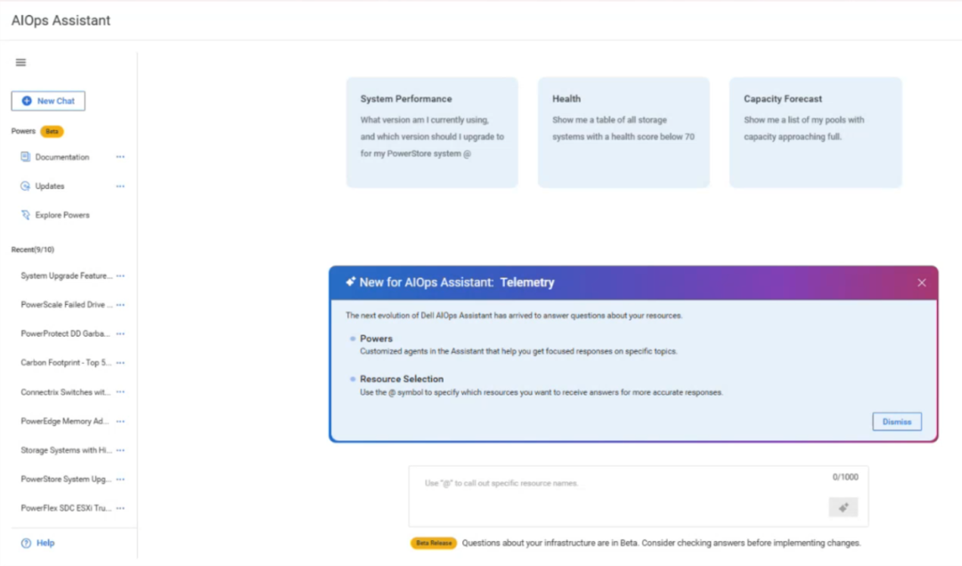The image size is (962, 566).
Task: Click the Documentation power icon
Action: coord(26,157)
